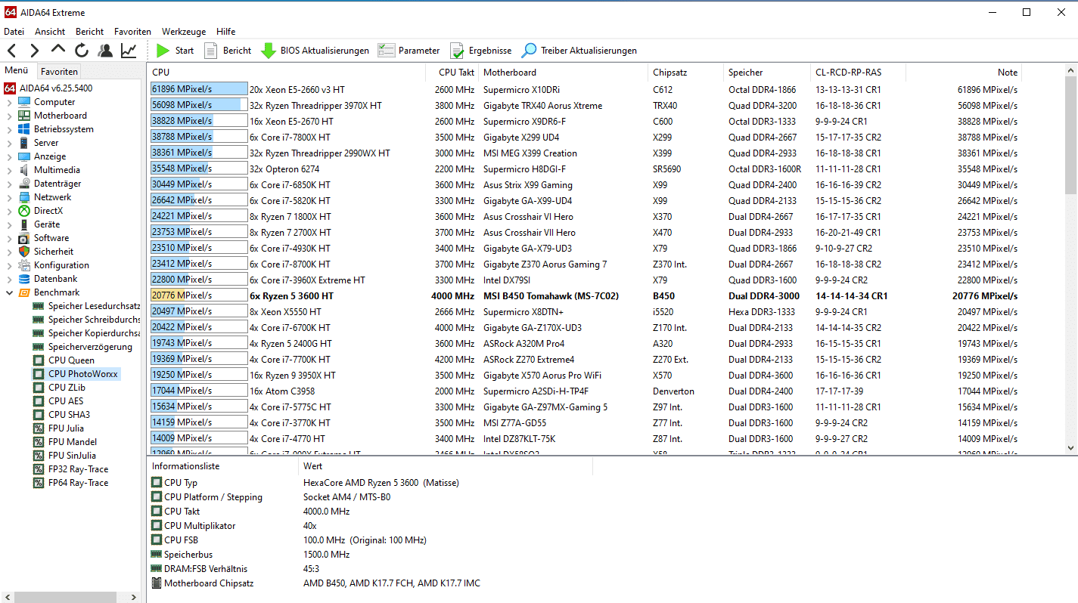Screen dimensions: 1078x603
Task: Select Speicherverzögerung memory latency benchmark
Action: 90,347
